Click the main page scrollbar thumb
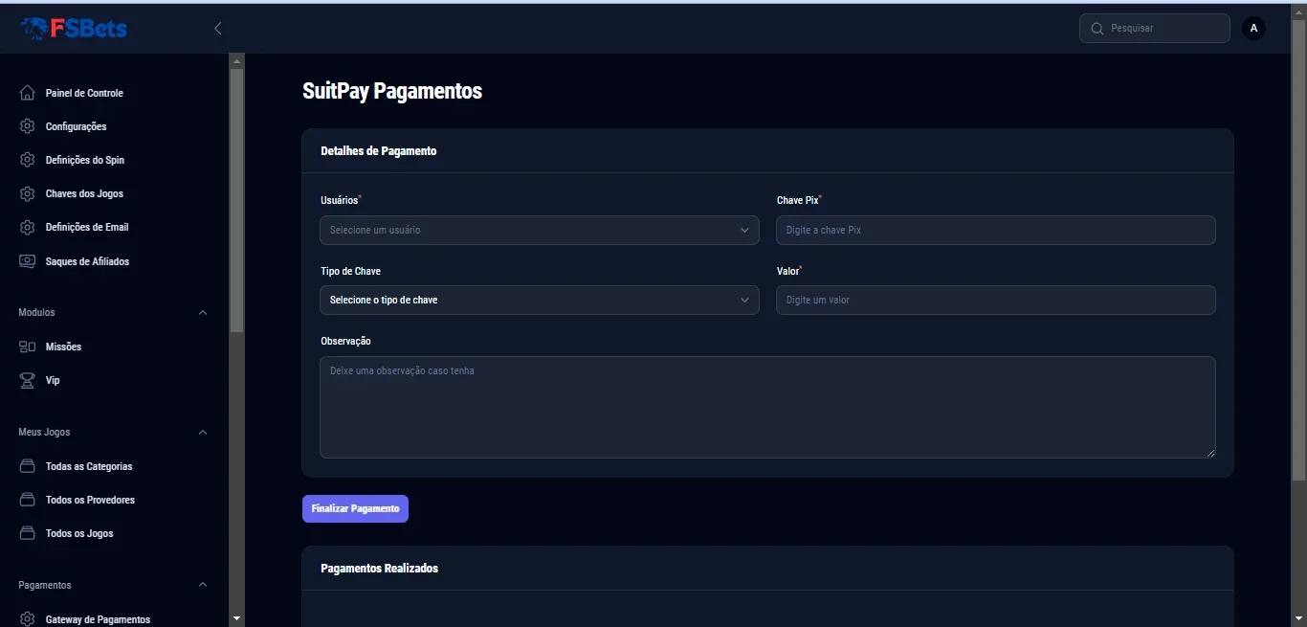Viewport: 1307px width, 627px height. click(x=1298, y=250)
